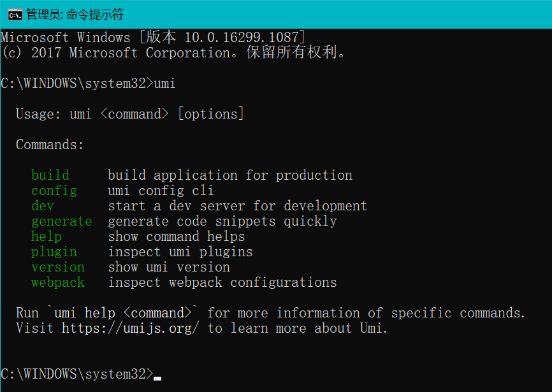Image resolution: width=552 pixels, height=392 pixels.
Task: Click the umi command typed at the prompt
Action: pos(166,83)
